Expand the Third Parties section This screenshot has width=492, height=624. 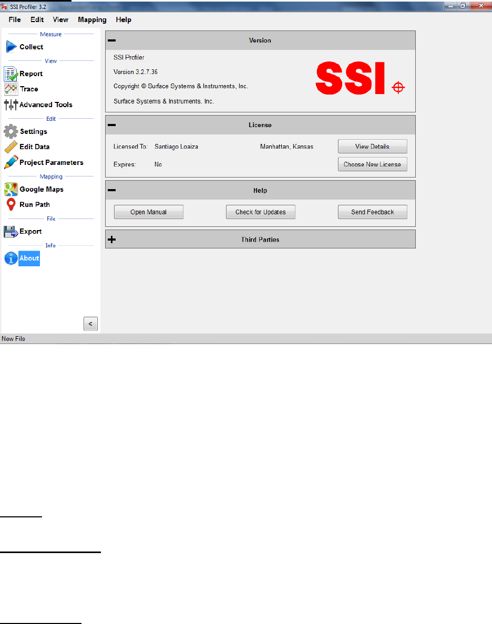click(x=112, y=240)
